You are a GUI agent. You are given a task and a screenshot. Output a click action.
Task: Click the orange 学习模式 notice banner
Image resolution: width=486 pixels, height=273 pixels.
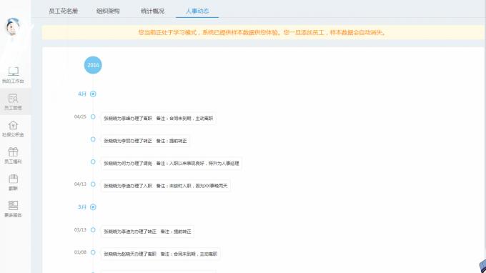pos(263,33)
